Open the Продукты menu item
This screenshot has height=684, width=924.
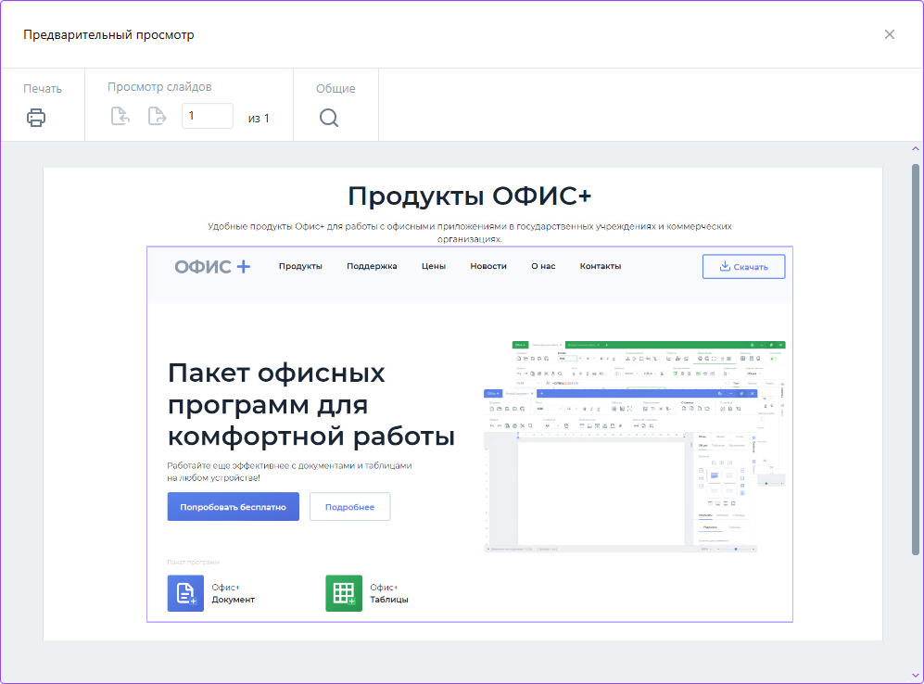tap(300, 267)
